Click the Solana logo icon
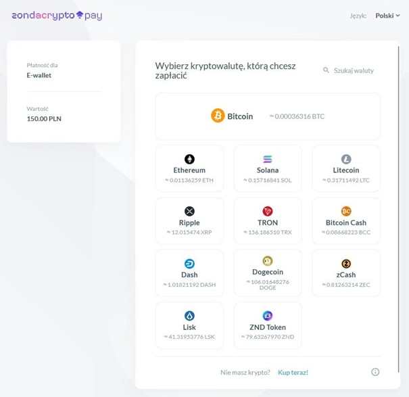The height and width of the screenshot is (397, 409). tap(268, 160)
